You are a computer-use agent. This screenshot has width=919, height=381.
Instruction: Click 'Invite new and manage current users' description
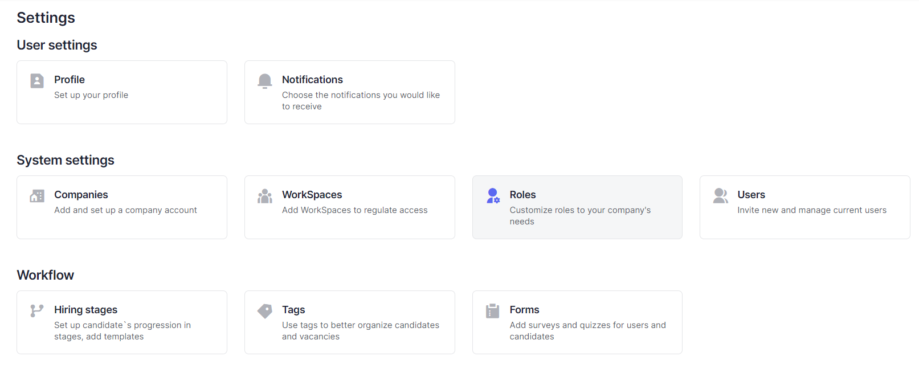[x=811, y=210]
